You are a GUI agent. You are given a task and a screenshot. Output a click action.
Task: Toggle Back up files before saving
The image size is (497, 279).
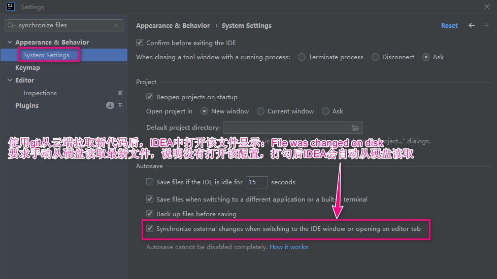(150, 214)
